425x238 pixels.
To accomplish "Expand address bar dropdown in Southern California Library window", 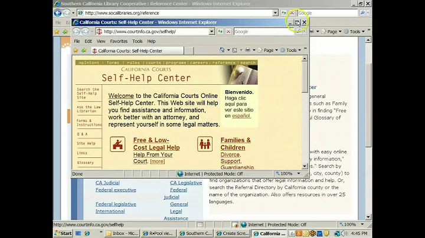I will pos(275,13).
